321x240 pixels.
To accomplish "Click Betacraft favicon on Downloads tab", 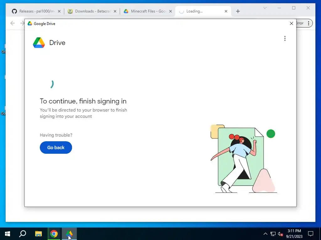I will tap(70, 11).
